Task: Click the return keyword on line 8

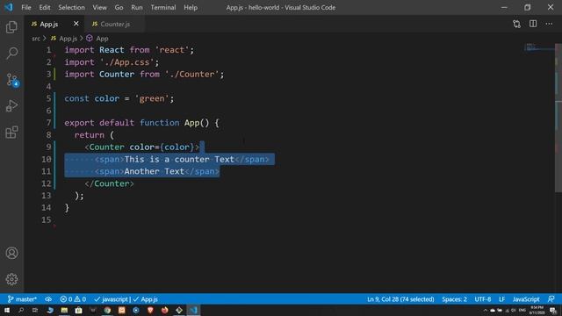Action: pos(90,135)
